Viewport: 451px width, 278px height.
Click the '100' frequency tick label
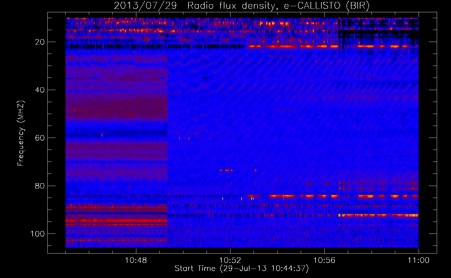point(38,234)
